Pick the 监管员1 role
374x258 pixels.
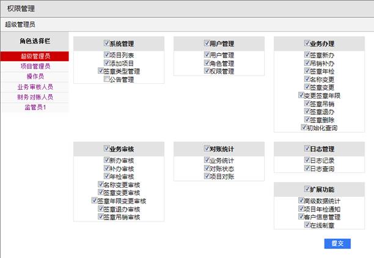click(35, 108)
